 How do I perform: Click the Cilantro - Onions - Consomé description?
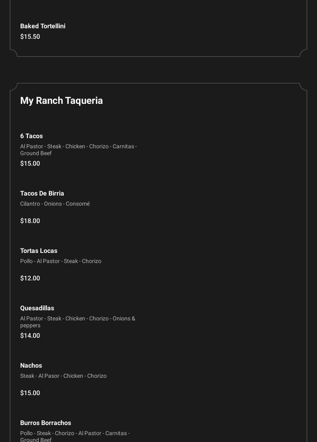click(55, 204)
